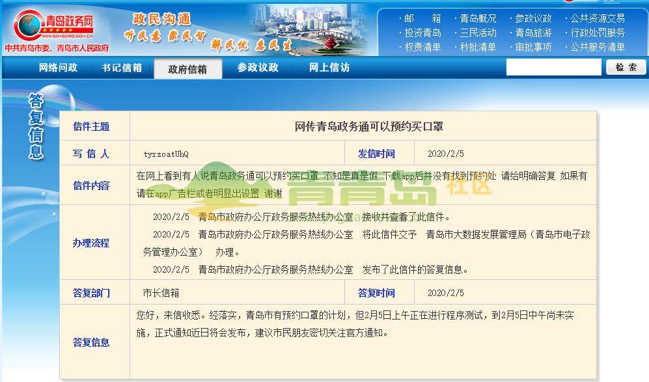The width and height of the screenshot is (649, 382).
Task: Open the 网络问政 tab
Action: pyautogui.click(x=58, y=68)
